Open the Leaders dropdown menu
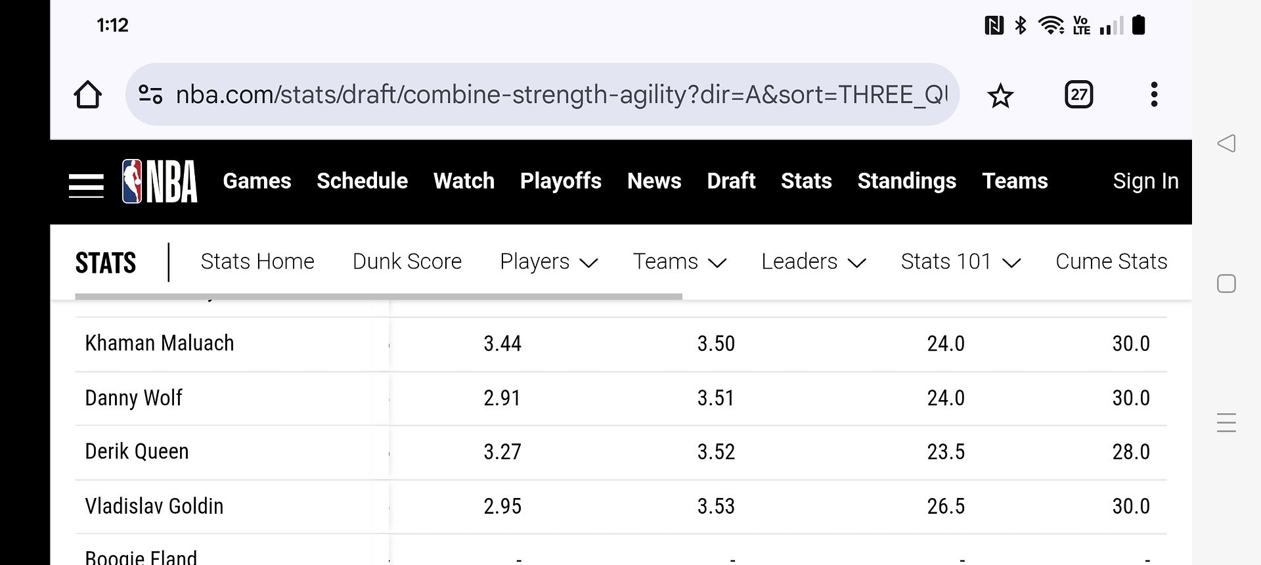1261x565 pixels. [x=813, y=261]
